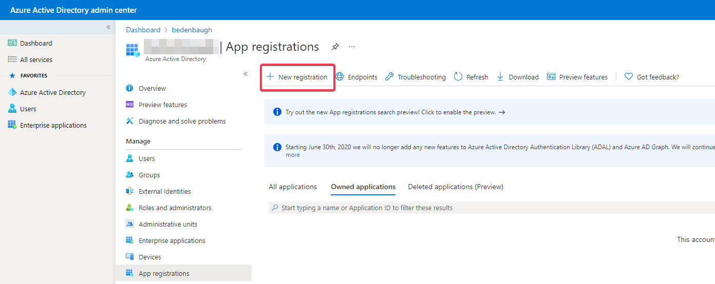Click the Preview features toolbar icon
The height and width of the screenshot is (284, 715).
coord(551,77)
